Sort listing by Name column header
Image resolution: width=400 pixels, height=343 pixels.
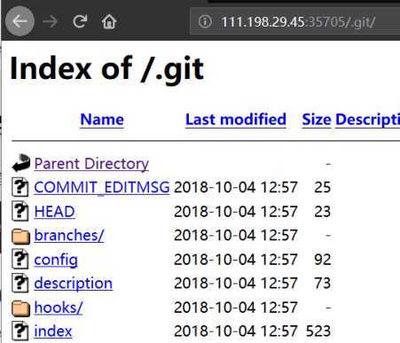[x=102, y=120]
